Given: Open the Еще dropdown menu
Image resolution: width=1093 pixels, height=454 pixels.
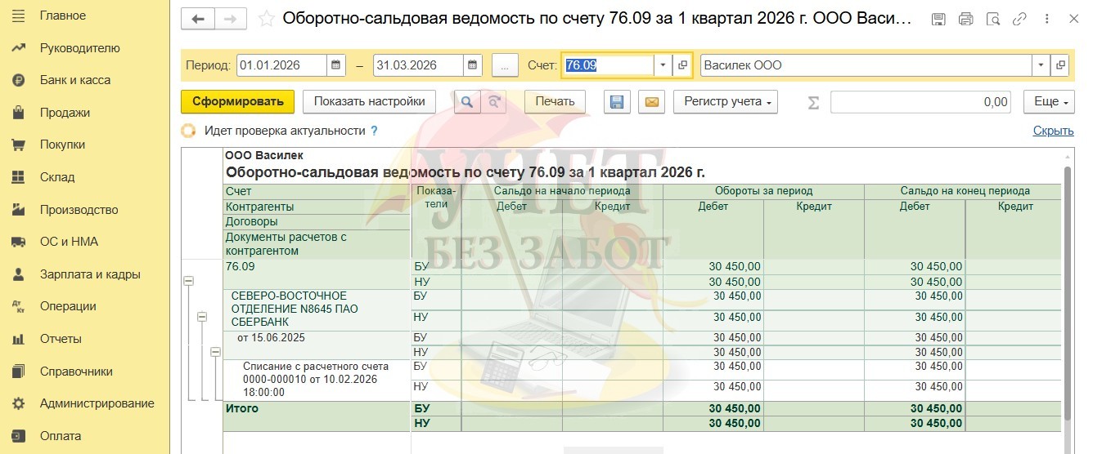Looking at the screenshot, I should [x=1048, y=102].
